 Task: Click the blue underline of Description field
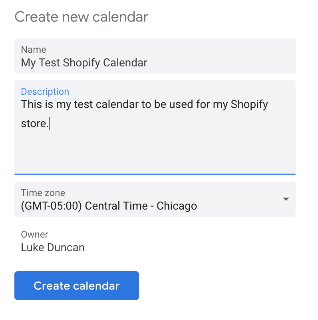[x=155, y=174]
